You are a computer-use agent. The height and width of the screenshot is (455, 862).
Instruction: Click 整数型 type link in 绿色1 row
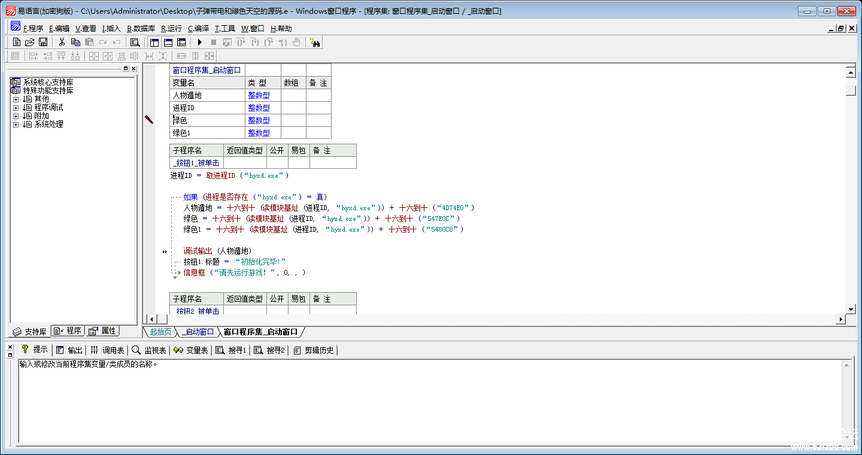pyautogui.click(x=259, y=133)
